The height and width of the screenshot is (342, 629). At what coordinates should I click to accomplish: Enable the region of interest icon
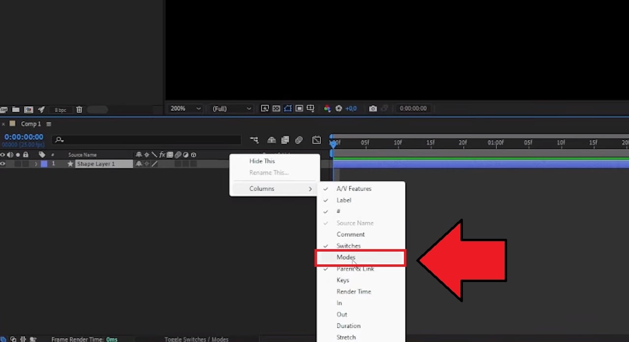coord(299,108)
